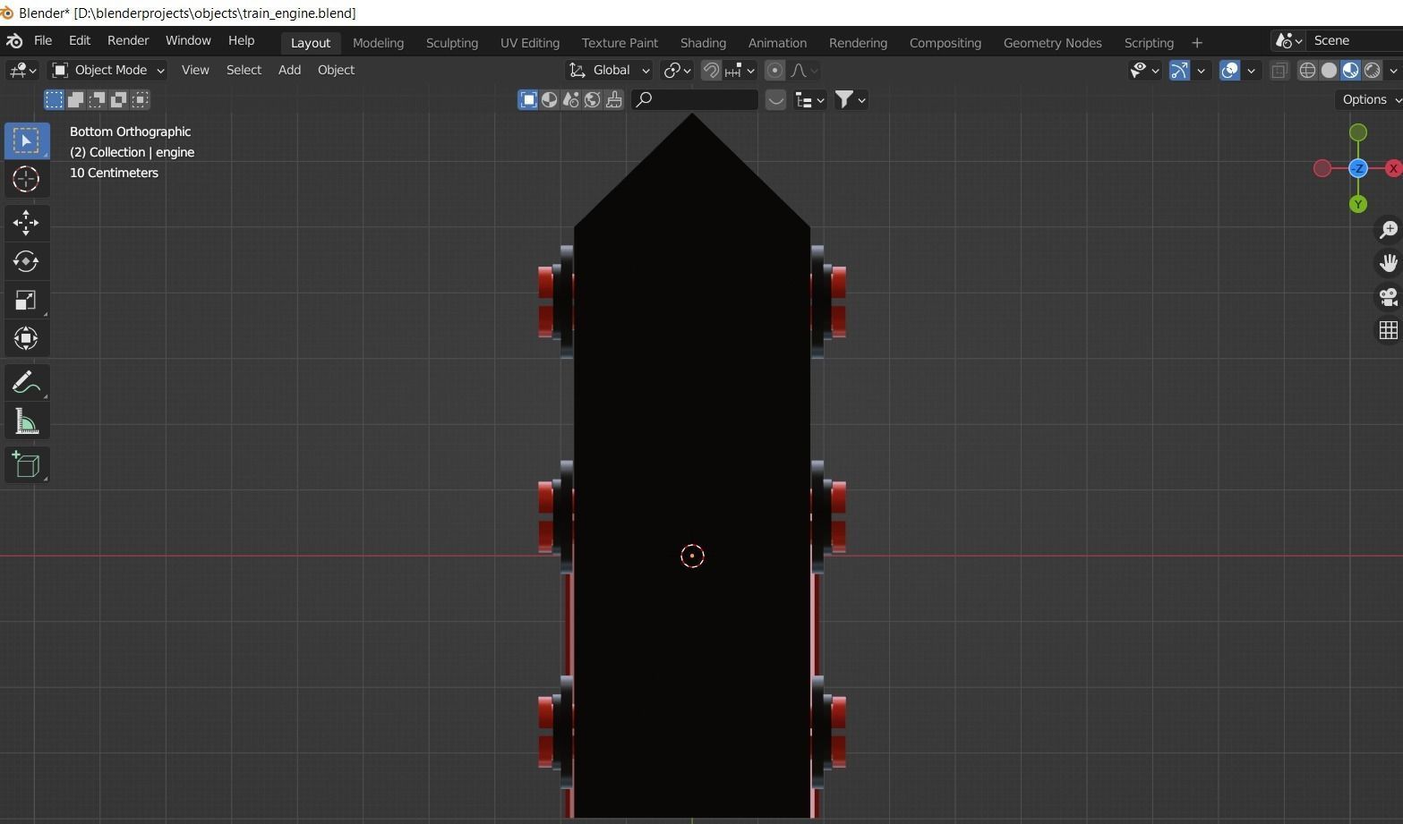Open the snapping options dropdown
1403x824 pixels.
tap(740, 70)
